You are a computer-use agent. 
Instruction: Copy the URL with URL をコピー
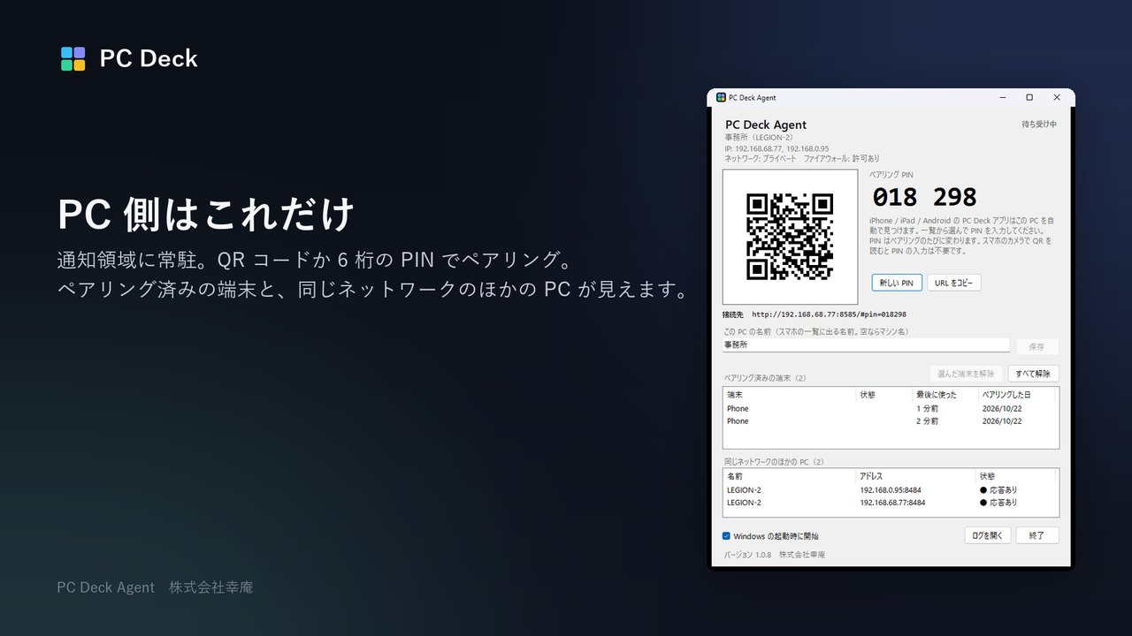click(953, 283)
